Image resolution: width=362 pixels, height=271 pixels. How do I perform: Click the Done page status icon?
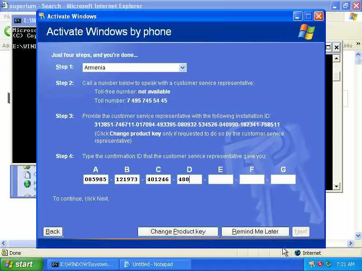click(x=5, y=253)
